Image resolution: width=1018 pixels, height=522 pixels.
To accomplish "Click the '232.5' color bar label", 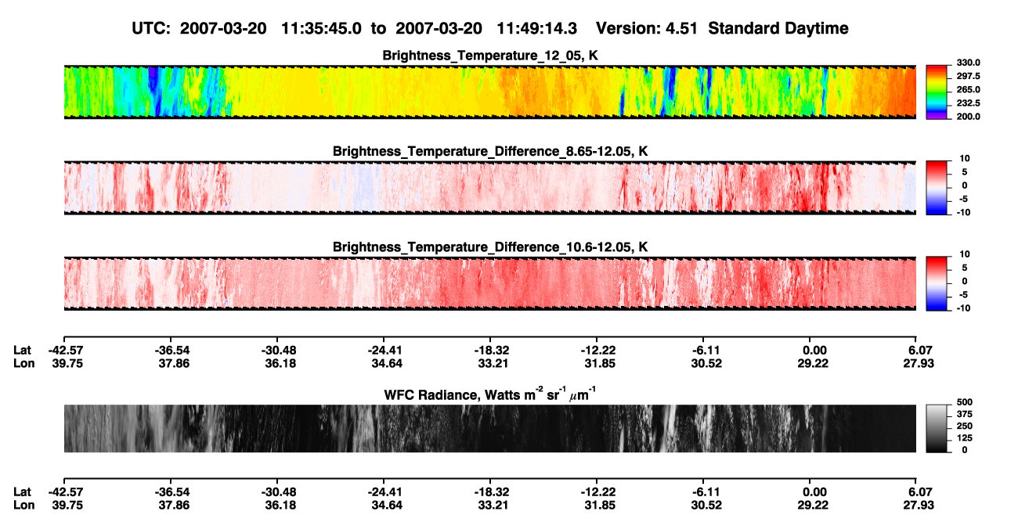I will (969, 103).
